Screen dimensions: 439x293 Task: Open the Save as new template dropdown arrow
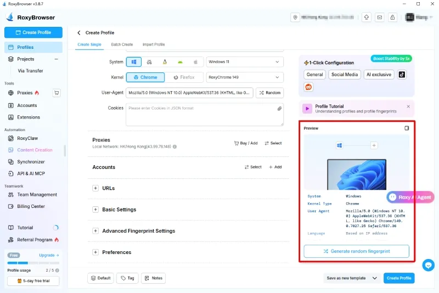375,278
